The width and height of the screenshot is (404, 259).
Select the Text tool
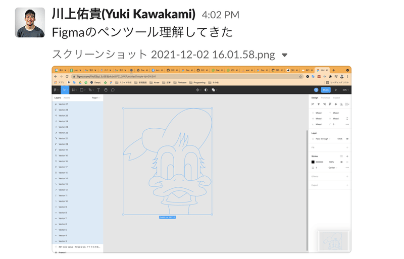click(98, 90)
